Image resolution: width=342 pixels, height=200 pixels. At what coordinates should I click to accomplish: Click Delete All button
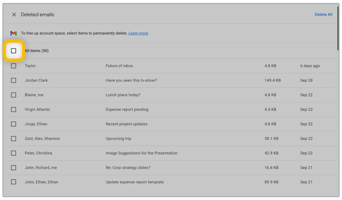(323, 14)
